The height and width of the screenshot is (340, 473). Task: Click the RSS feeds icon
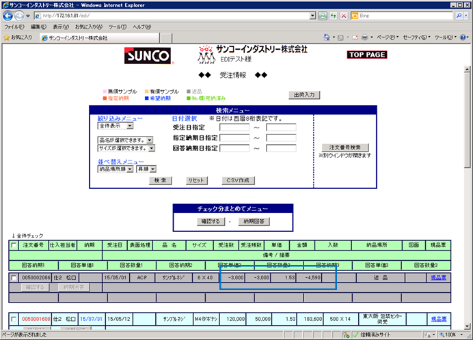(340, 38)
